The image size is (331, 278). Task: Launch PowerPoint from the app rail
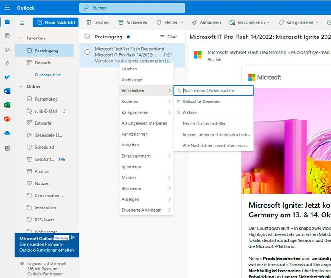(x=7, y=119)
